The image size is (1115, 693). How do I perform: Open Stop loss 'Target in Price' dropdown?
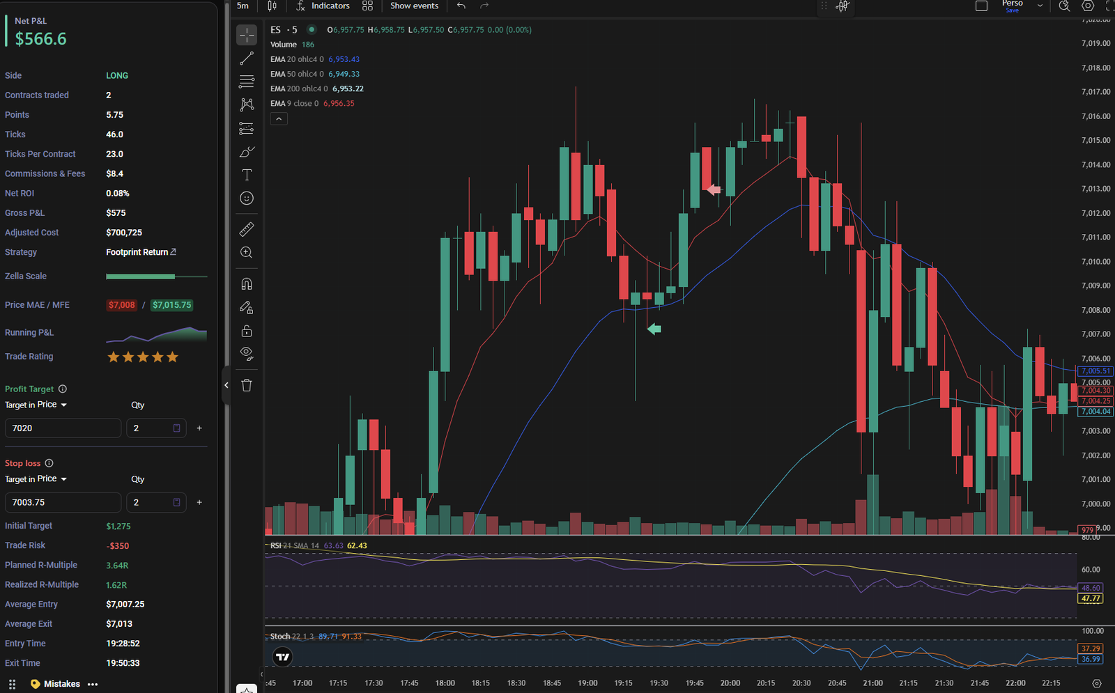[36, 479]
